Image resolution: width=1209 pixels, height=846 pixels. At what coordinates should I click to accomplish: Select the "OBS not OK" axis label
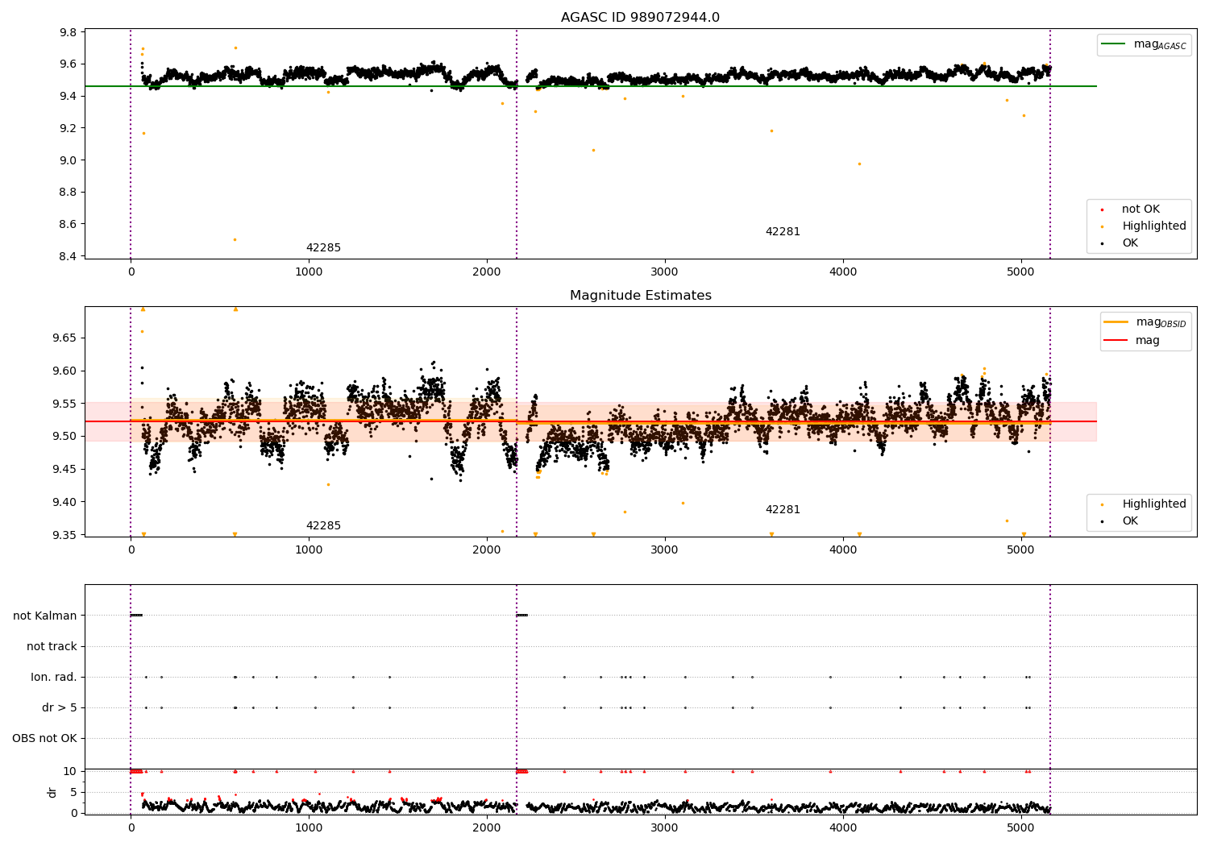pyautogui.click(x=44, y=738)
